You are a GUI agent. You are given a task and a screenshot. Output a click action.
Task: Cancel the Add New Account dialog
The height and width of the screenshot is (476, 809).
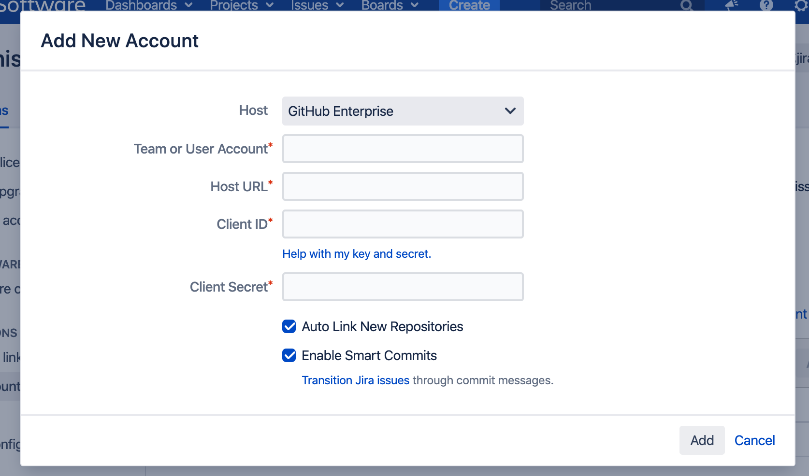click(x=754, y=440)
